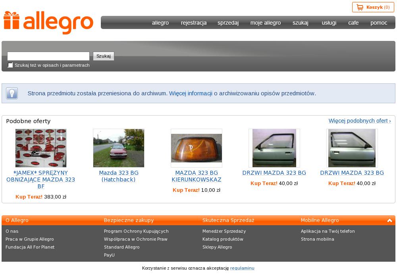Viewport: 397px width, 276px height.
Task: Click the Szukaj search button
Action: click(x=104, y=56)
